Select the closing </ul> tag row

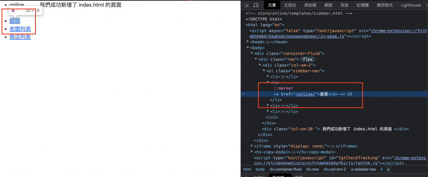point(272,117)
